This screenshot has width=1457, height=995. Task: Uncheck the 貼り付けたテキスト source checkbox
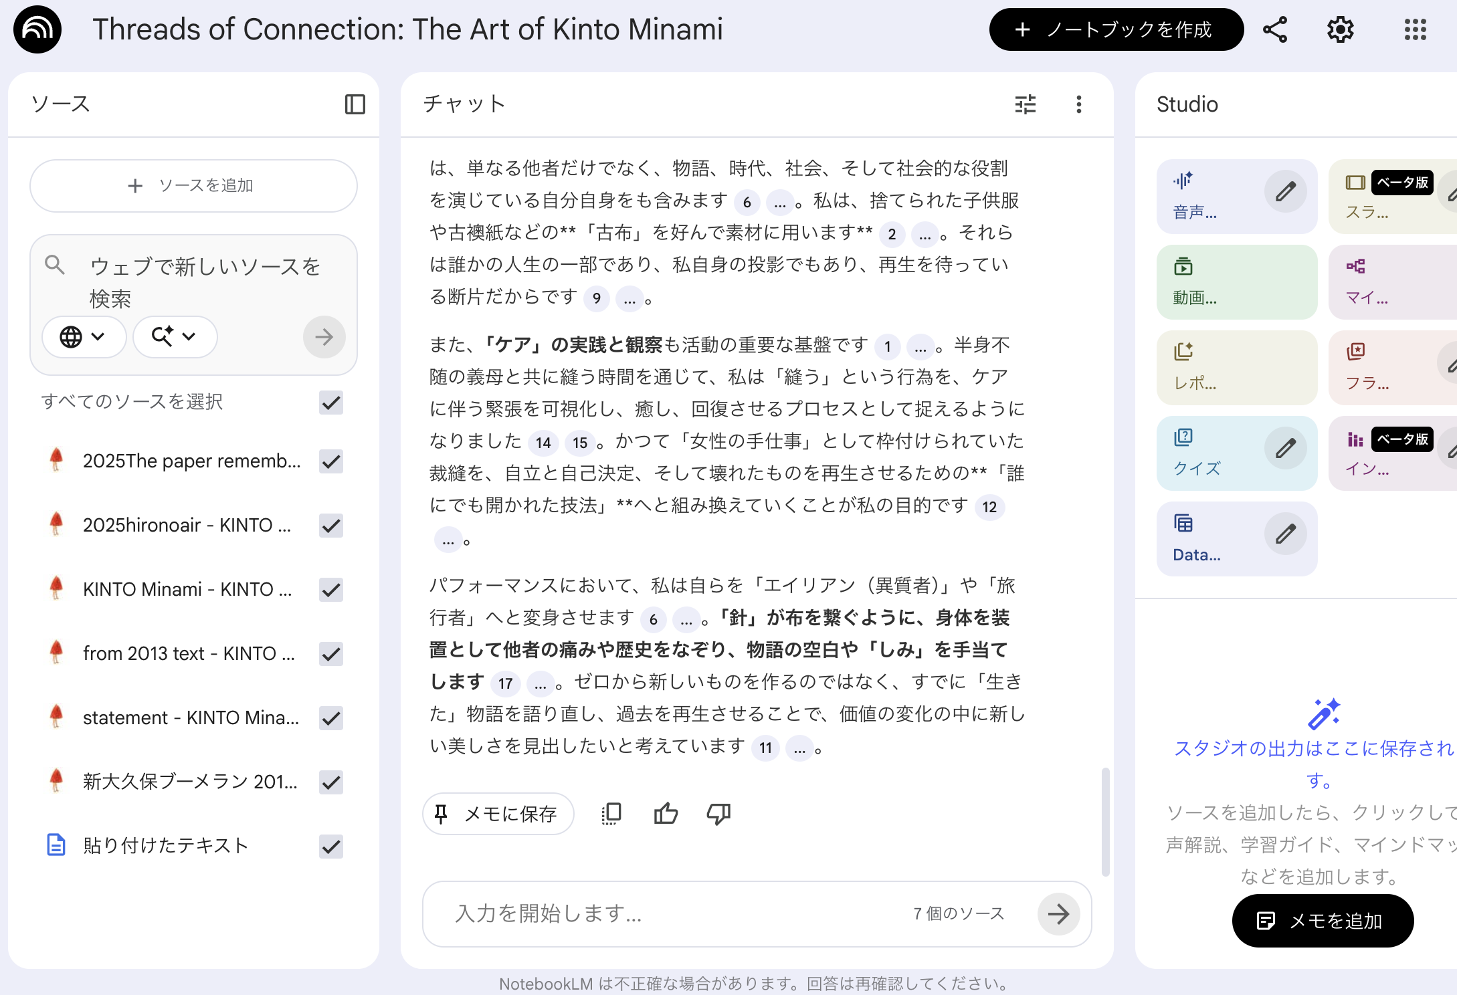coord(331,847)
